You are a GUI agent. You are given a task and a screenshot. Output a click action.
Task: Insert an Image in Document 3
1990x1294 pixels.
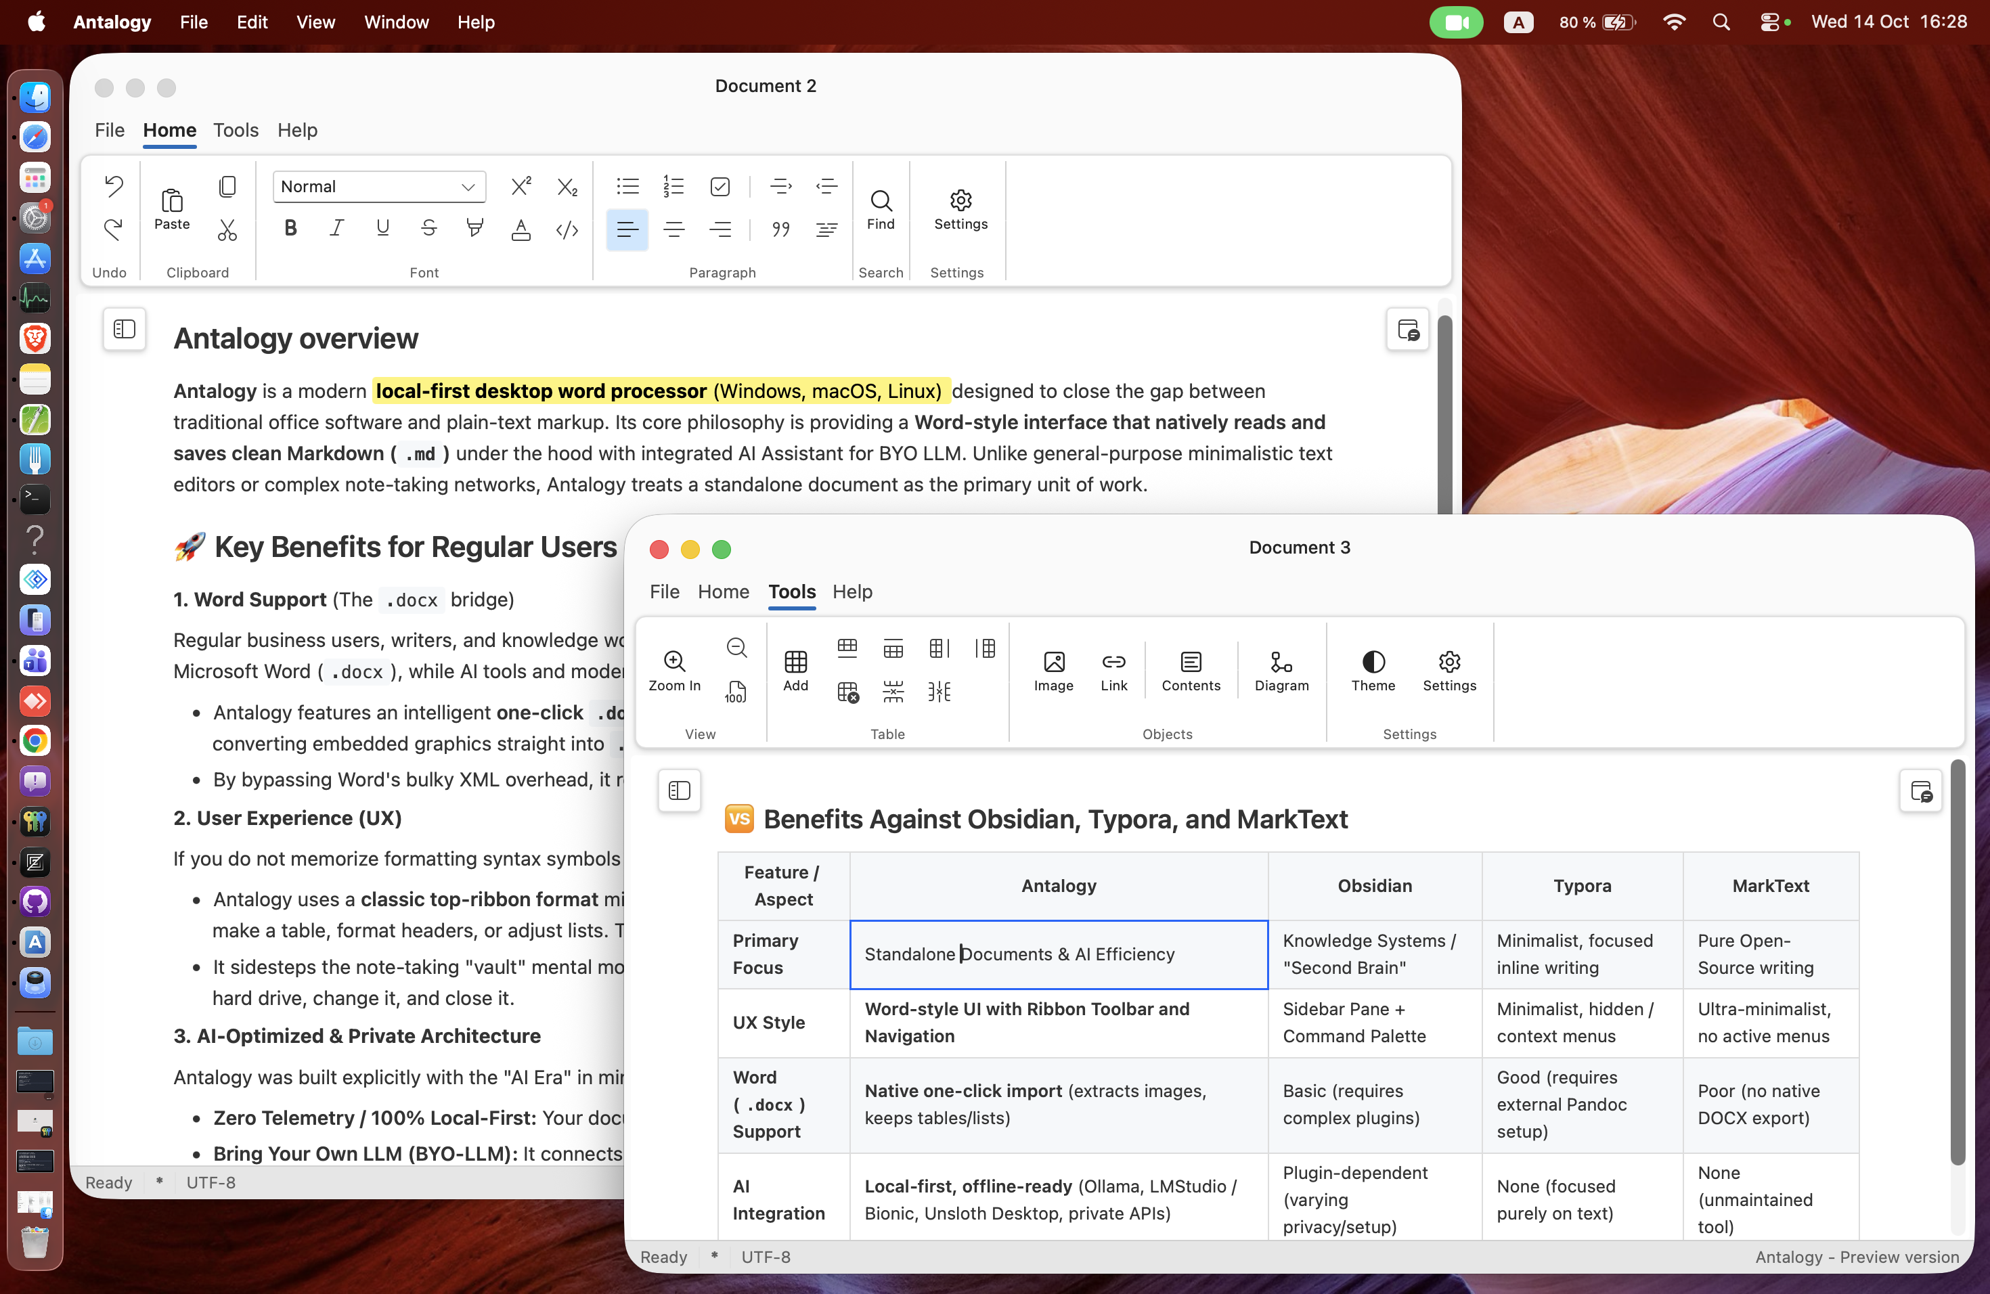click(x=1053, y=671)
